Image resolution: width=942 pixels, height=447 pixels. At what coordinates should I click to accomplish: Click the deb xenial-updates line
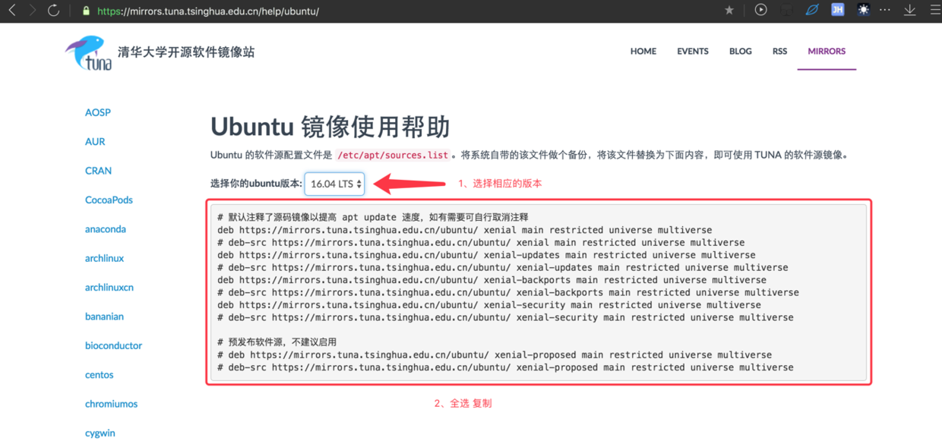486,255
